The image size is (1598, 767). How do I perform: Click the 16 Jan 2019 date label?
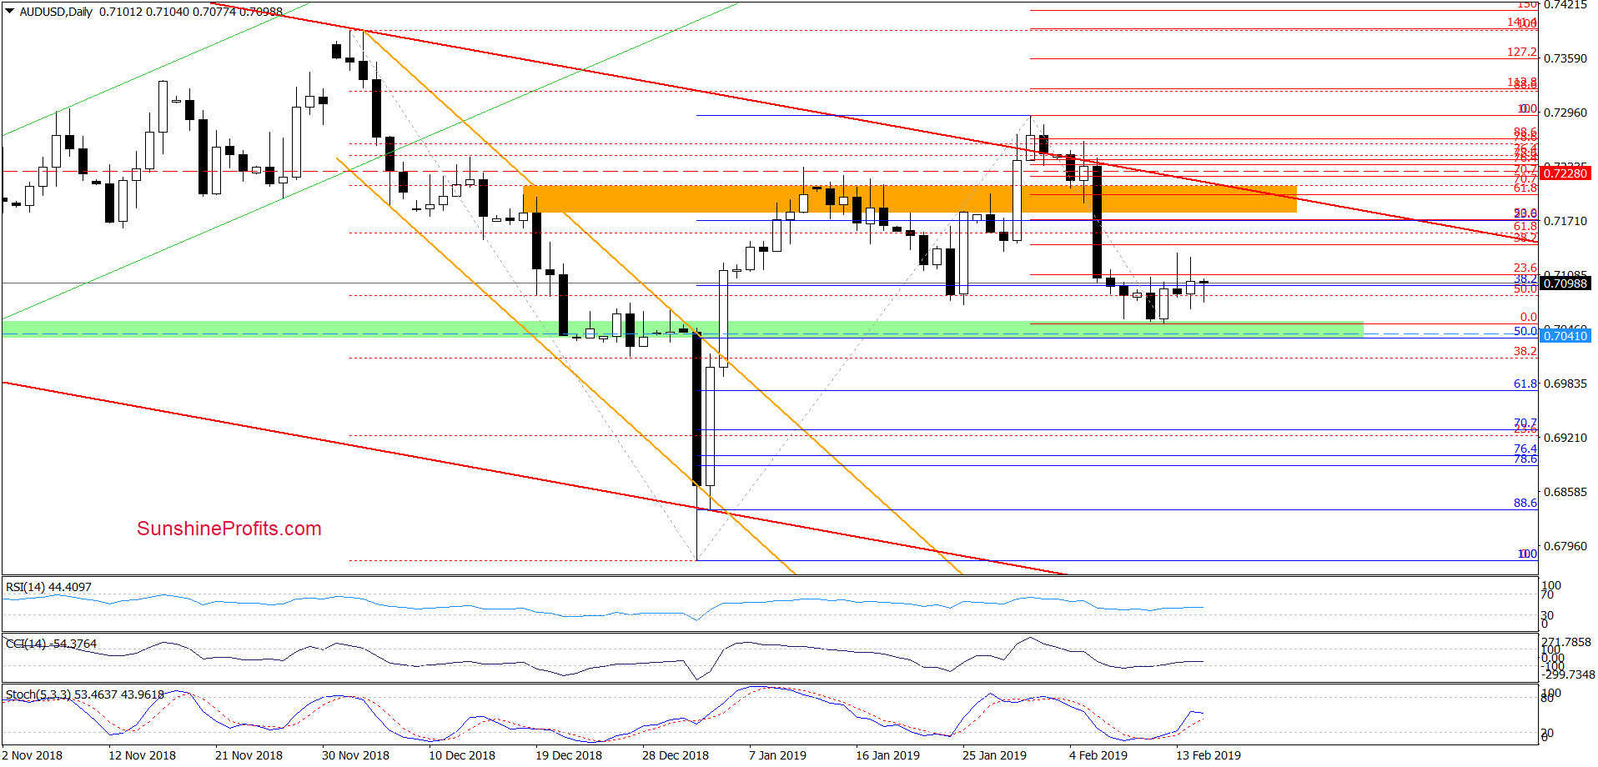[x=887, y=755]
